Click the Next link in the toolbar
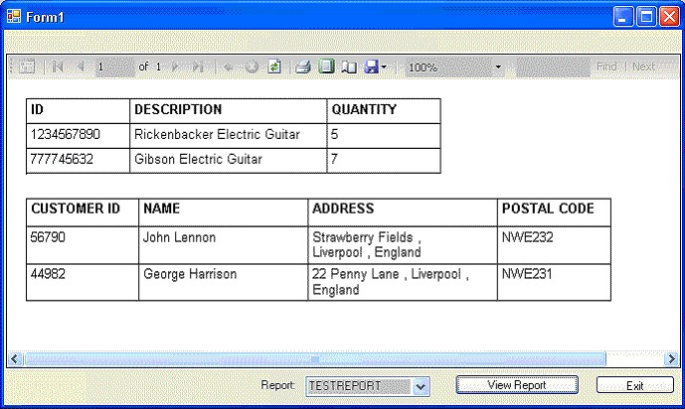This screenshot has height=409, width=685. click(643, 67)
